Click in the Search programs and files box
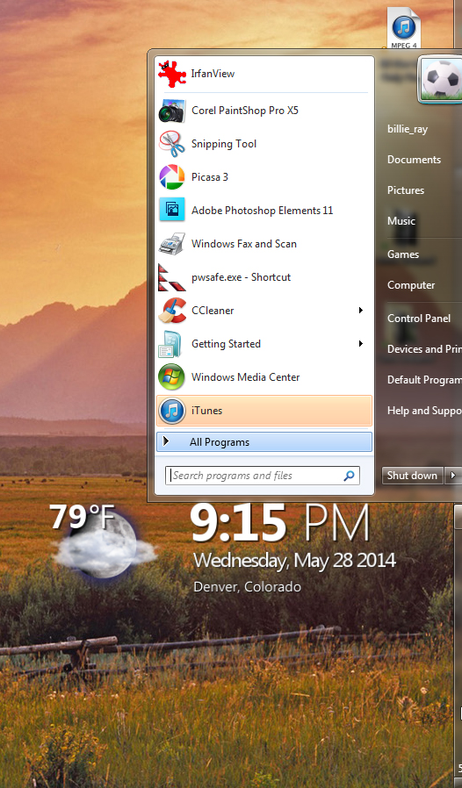This screenshot has width=462, height=788. tap(263, 476)
